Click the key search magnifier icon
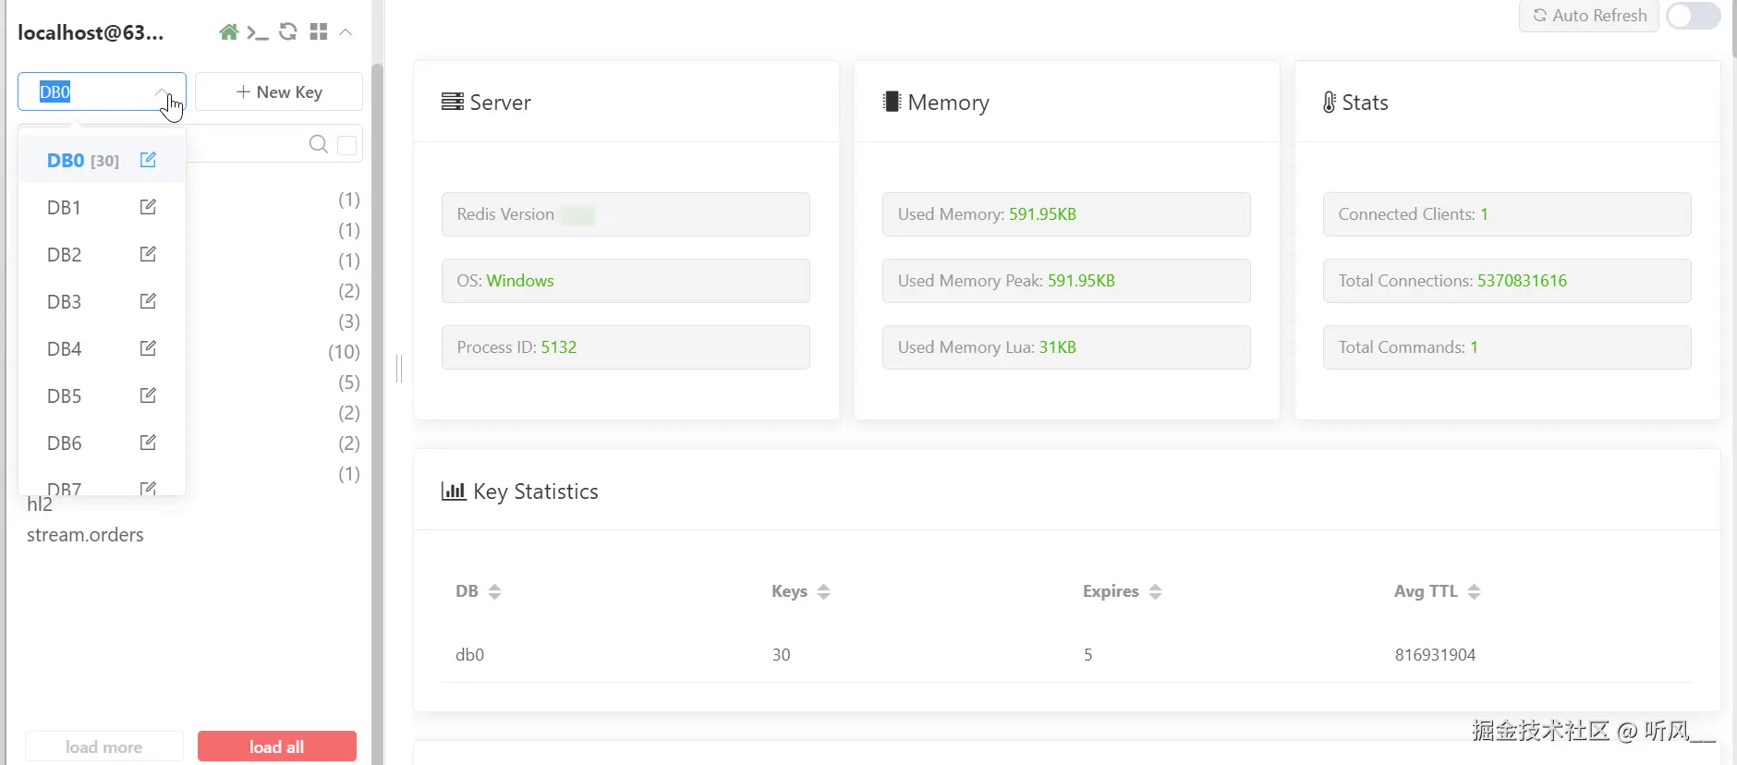 [x=318, y=144]
